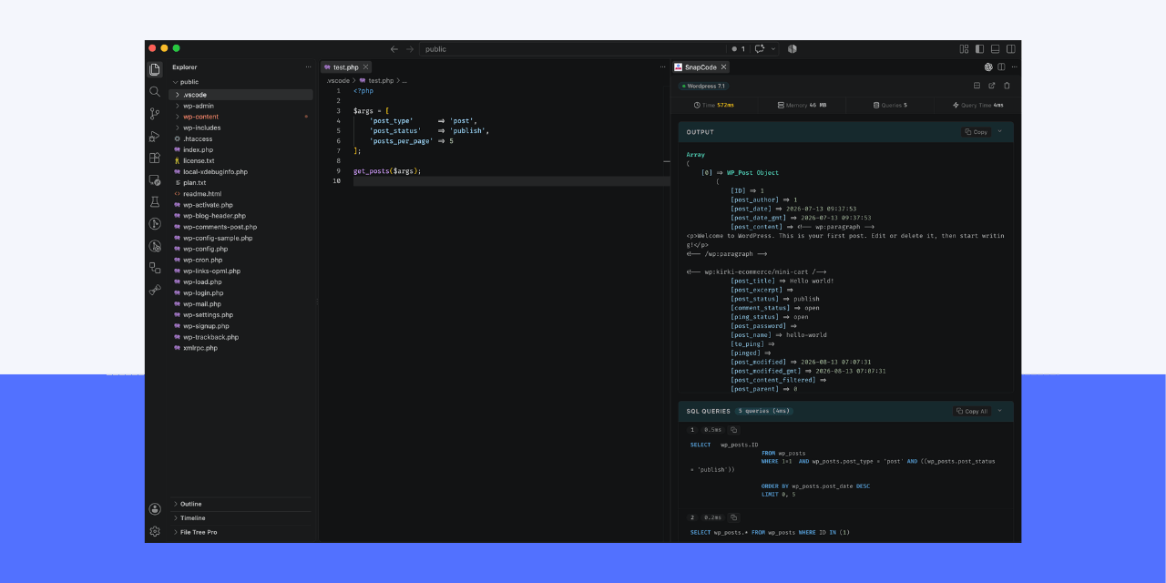The width and height of the screenshot is (1166, 583).
Task: Close the SnapCode tab
Action: click(724, 67)
